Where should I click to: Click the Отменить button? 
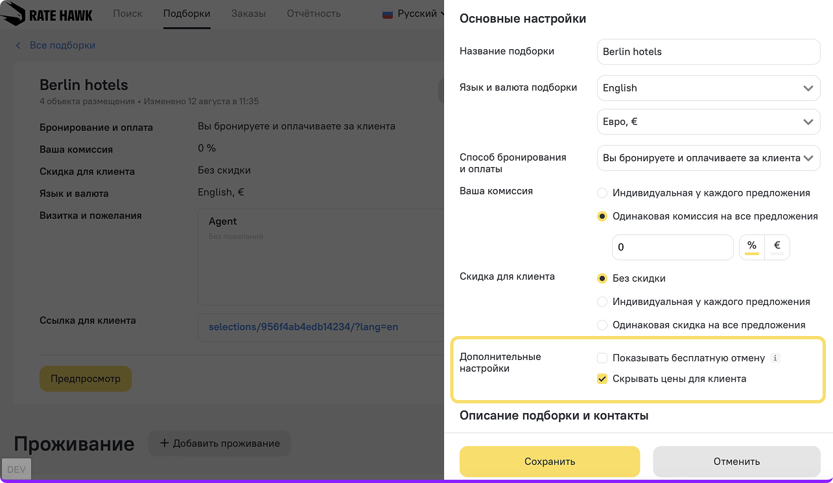point(736,462)
